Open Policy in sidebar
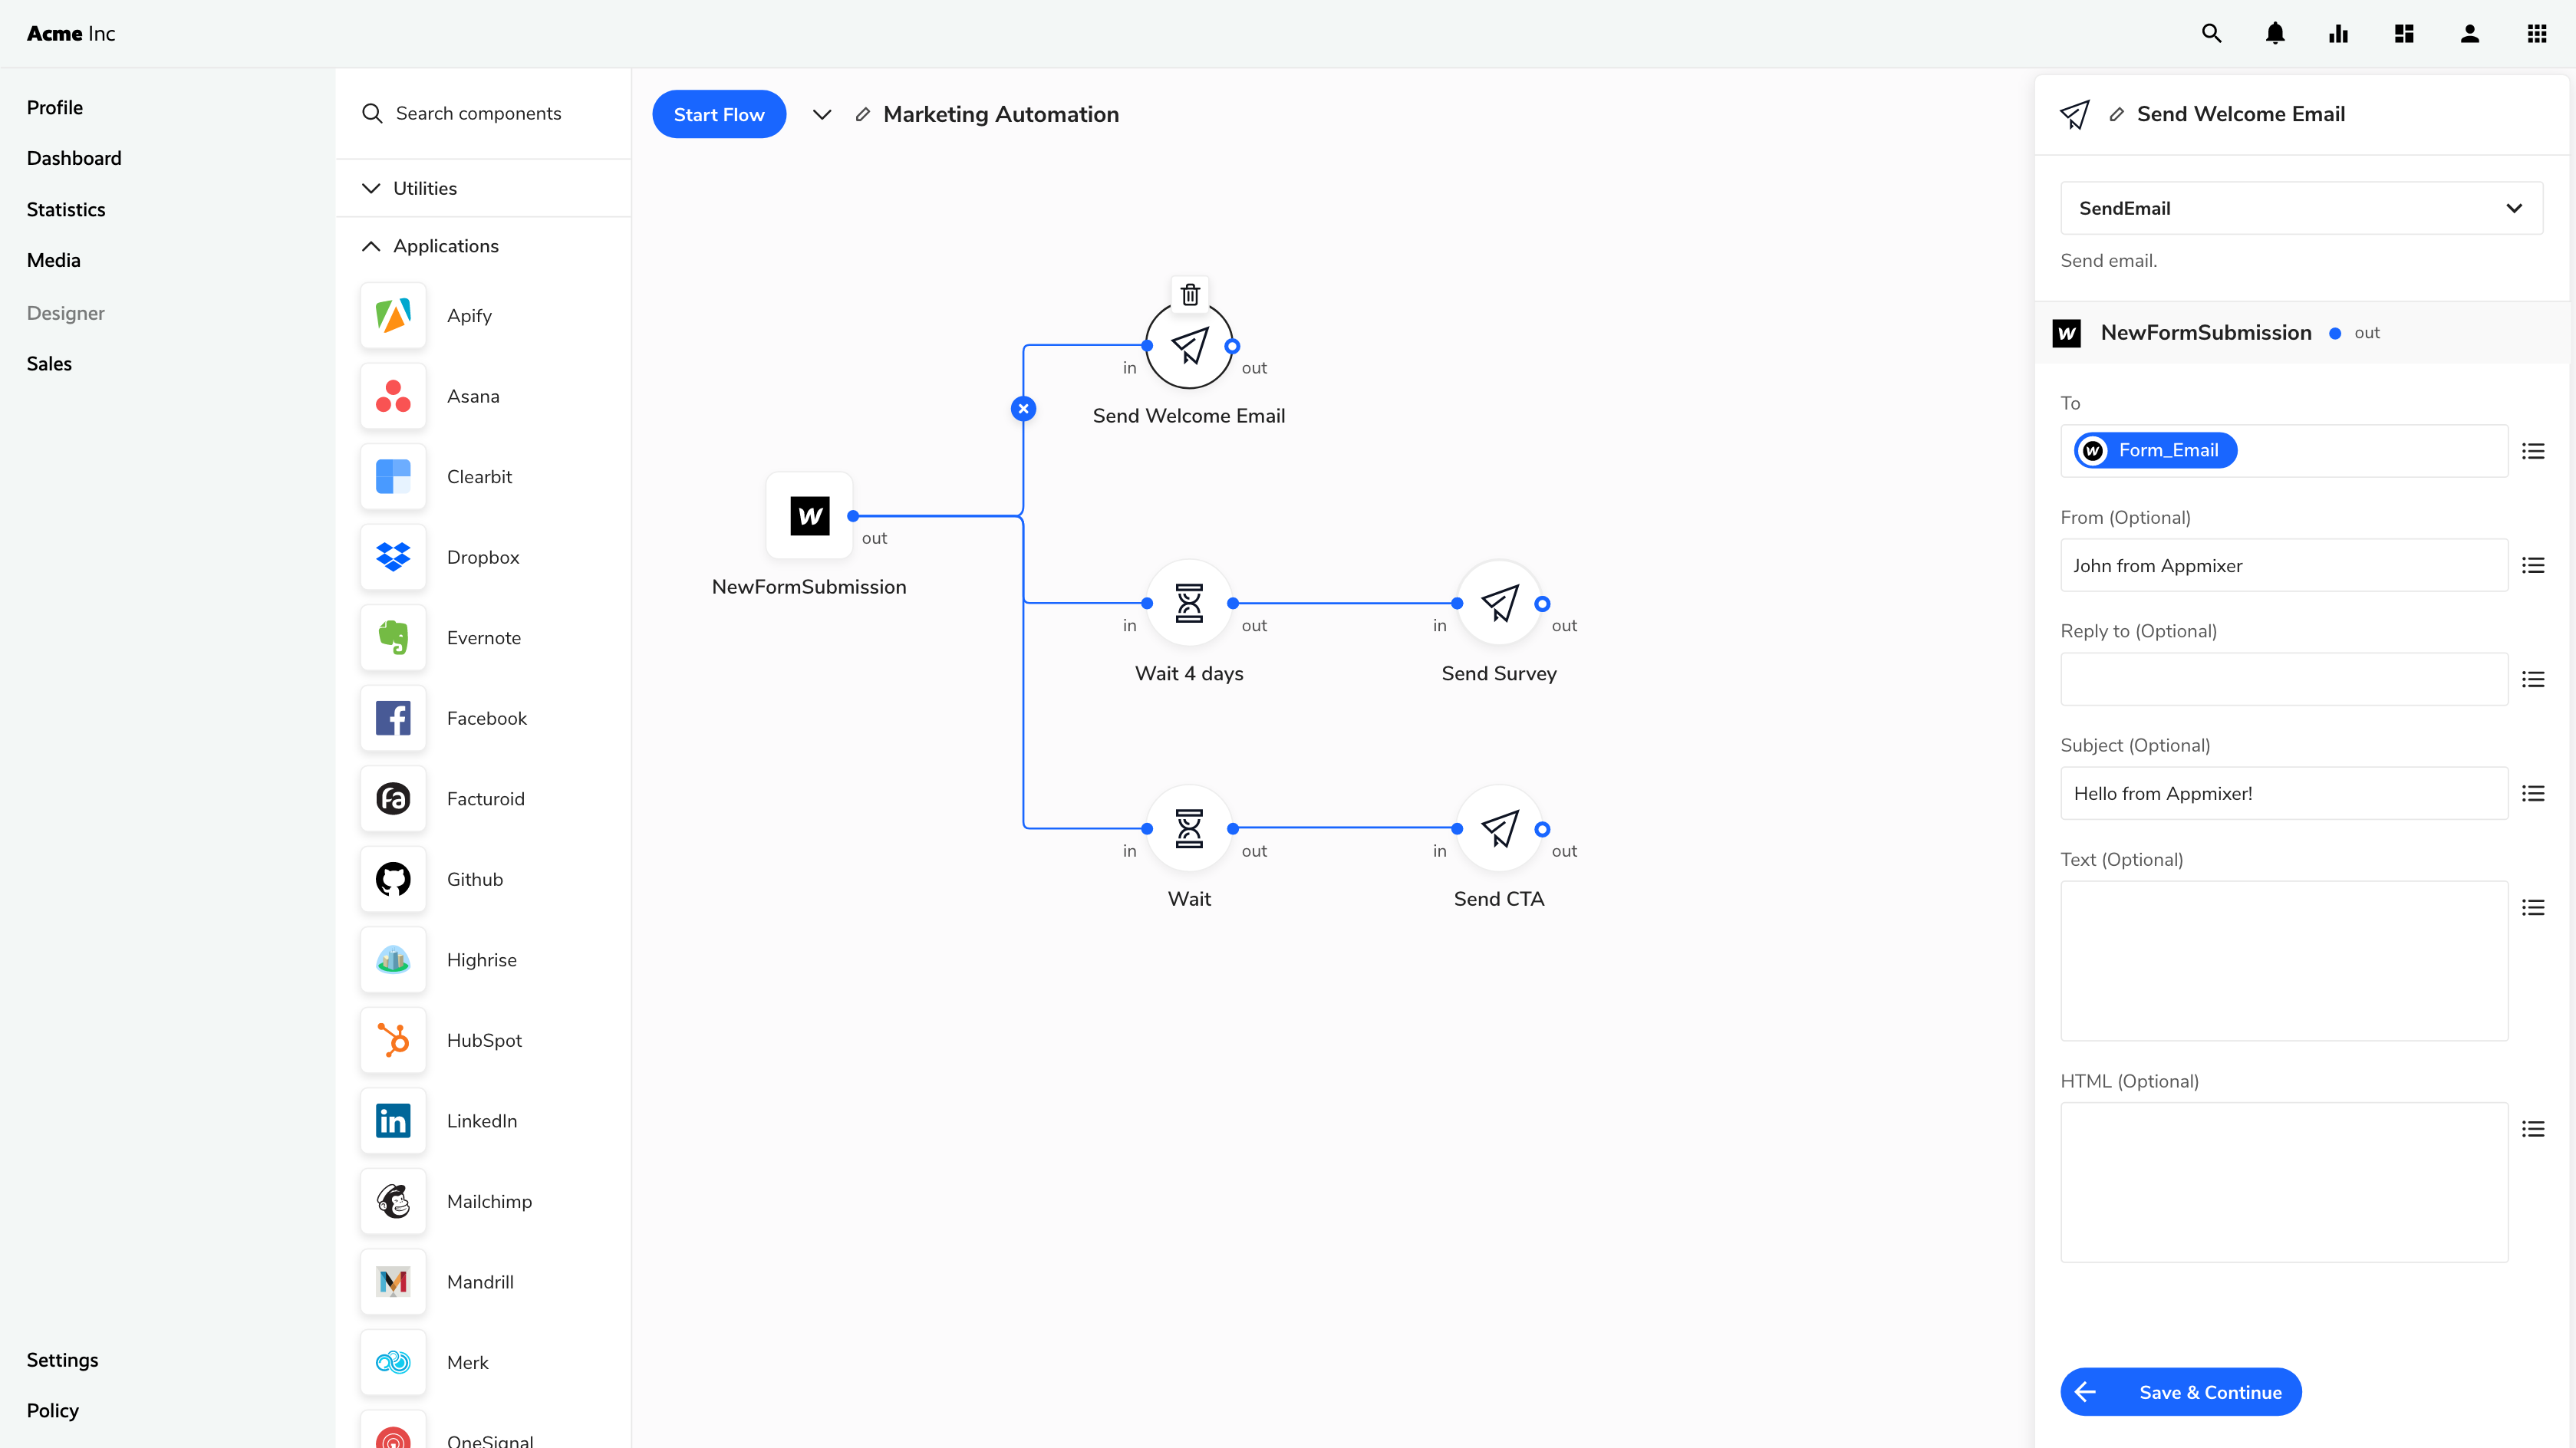This screenshot has height=1448, width=2576. tap(53, 1410)
